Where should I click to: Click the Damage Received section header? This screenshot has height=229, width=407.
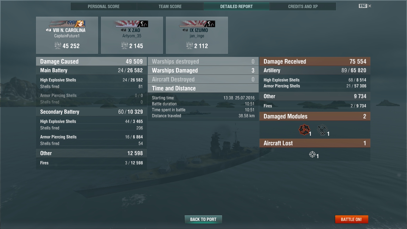point(315,61)
